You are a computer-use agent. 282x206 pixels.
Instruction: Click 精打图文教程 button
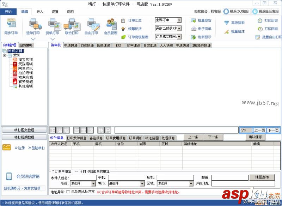(x=24, y=130)
